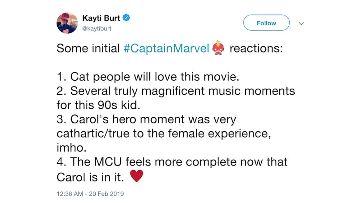Click the "Several truly magnificent music moments" line

click(x=176, y=92)
